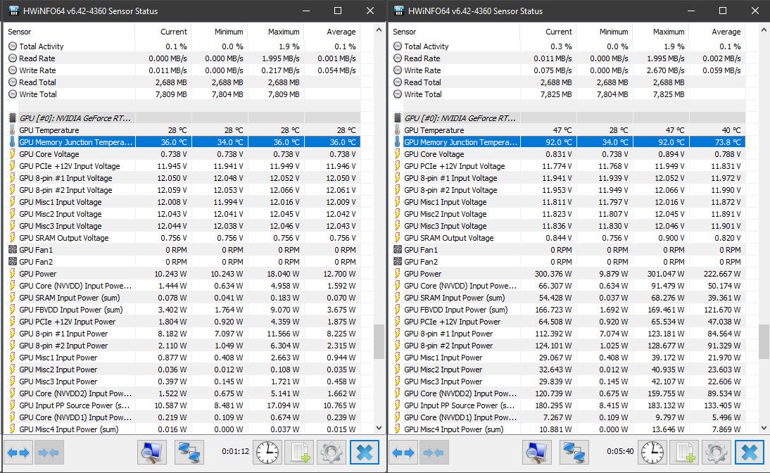Click greyed shrink-arrows icon in right window
The height and width of the screenshot is (473, 770).
pyautogui.click(x=433, y=452)
